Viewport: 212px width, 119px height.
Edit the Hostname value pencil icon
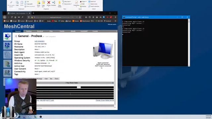coord(45,47)
